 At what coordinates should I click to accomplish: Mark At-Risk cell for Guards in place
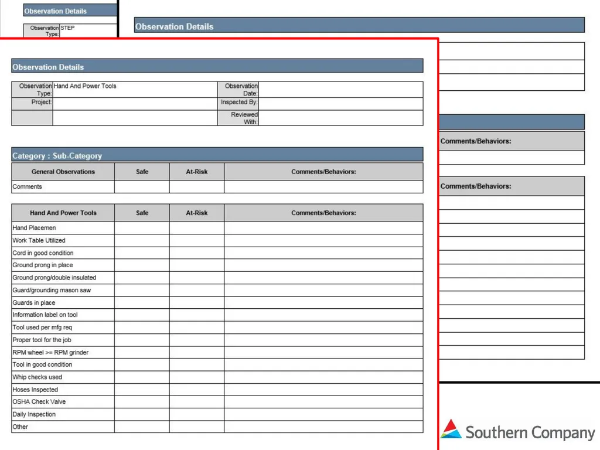(x=197, y=303)
